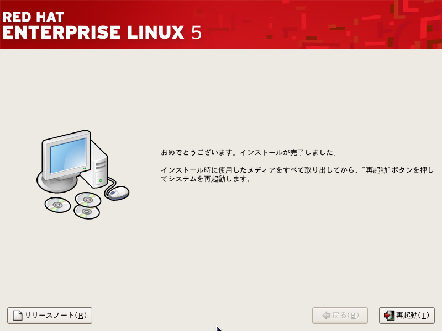Click the leftmost CD disc in the illustration
Image resolution: width=442 pixels, height=331 pixels.
(x=57, y=205)
